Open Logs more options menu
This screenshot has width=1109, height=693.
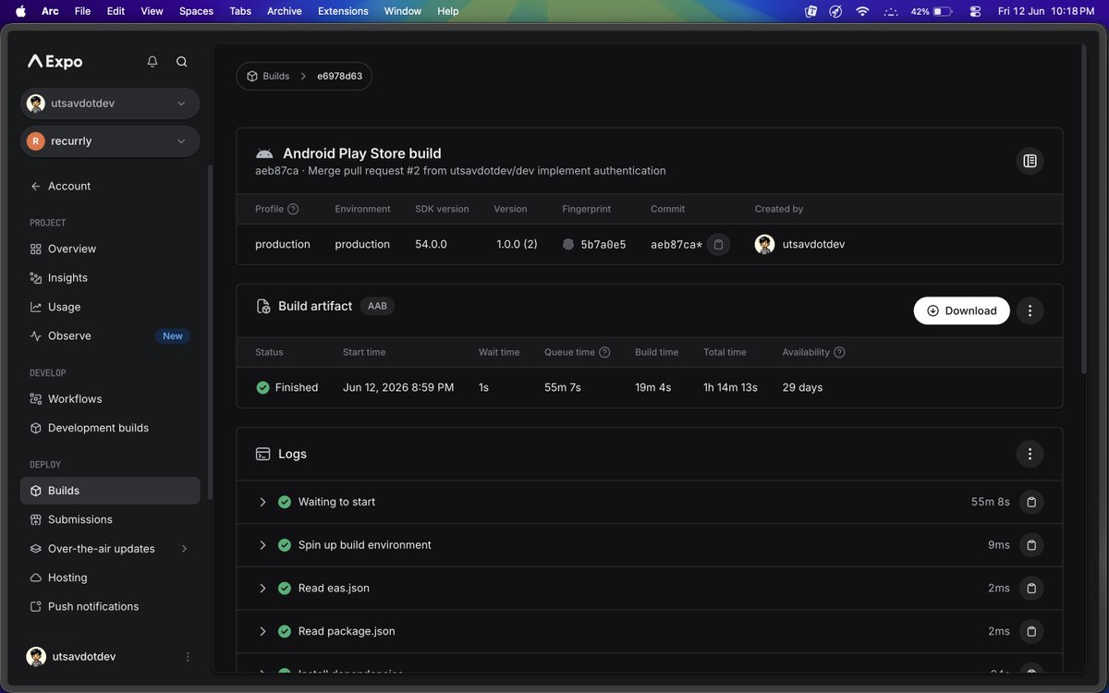pos(1030,454)
